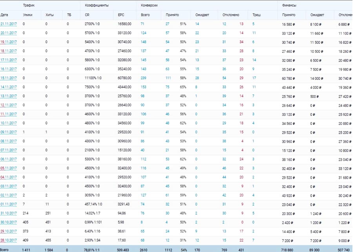Click accepted finance 2 420 ₽
The height and width of the screenshot is (252, 353).
tap(287, 223)
